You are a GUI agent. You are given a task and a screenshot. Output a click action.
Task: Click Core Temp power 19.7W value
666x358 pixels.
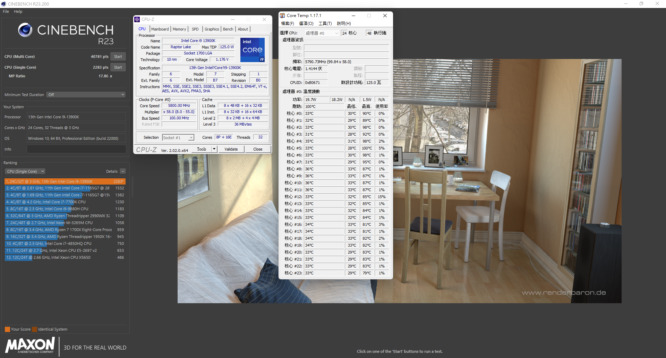click(x=316, y=100)
